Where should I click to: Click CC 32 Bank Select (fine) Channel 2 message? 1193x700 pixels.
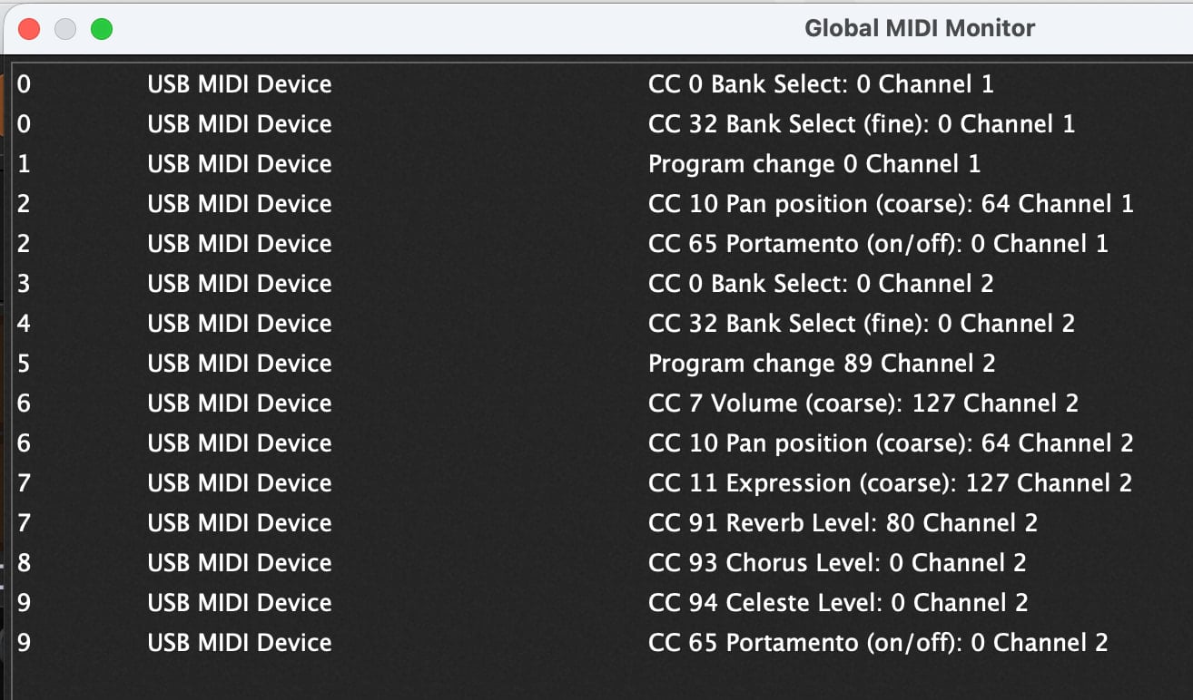(x=861, y=324)
